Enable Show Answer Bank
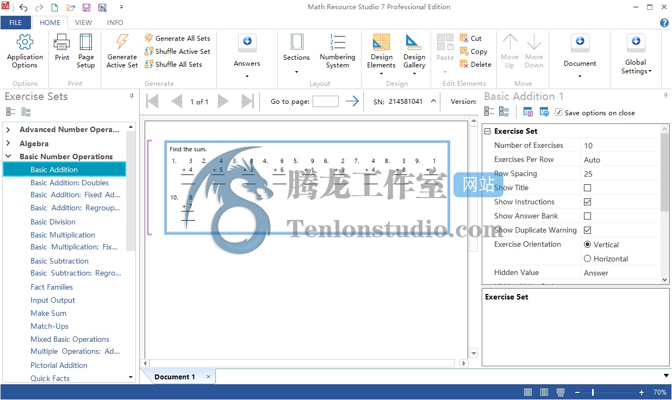The width and height of the screenshot is (672, 400). 587,216
